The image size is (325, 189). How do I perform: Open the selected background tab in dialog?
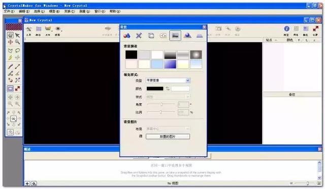click(x=175, y=36)
